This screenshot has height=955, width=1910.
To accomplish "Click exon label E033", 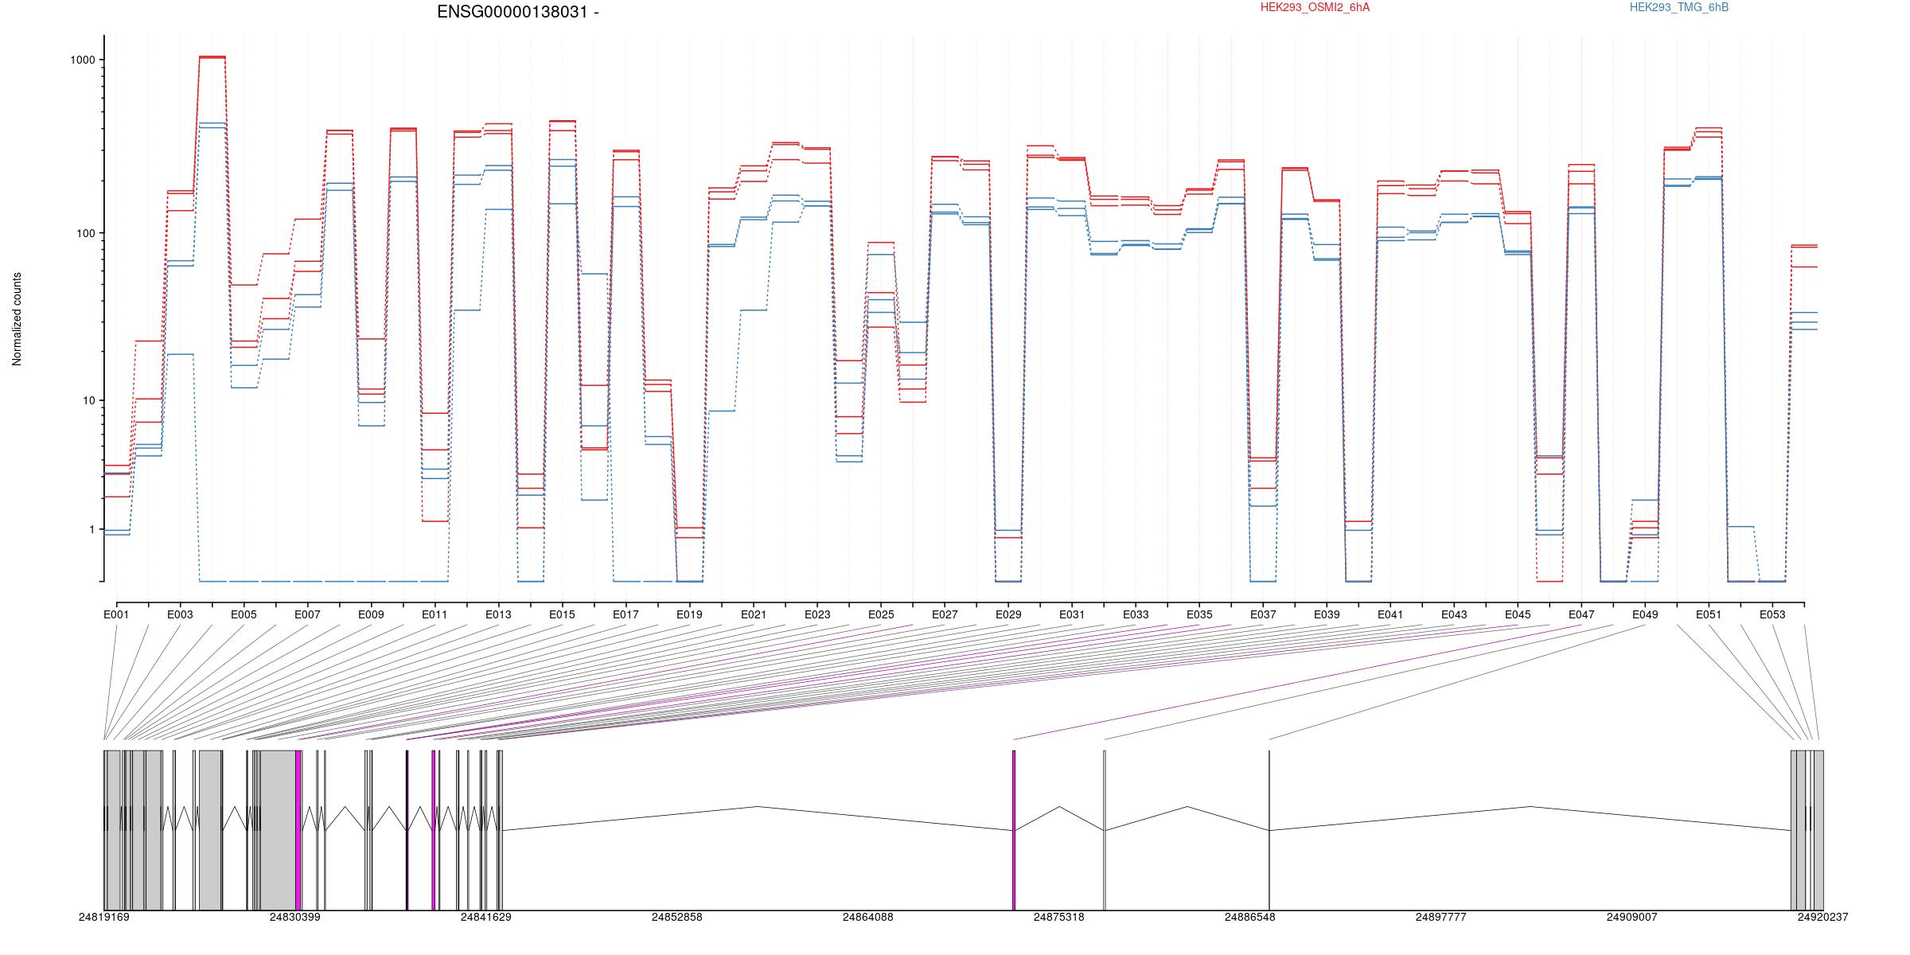I will point(1136,614).
